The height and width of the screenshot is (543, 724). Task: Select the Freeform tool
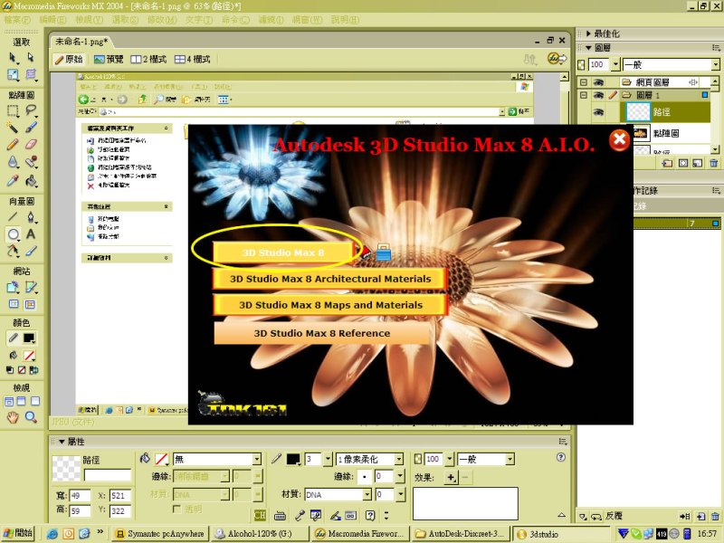click(x=13, y=252)
